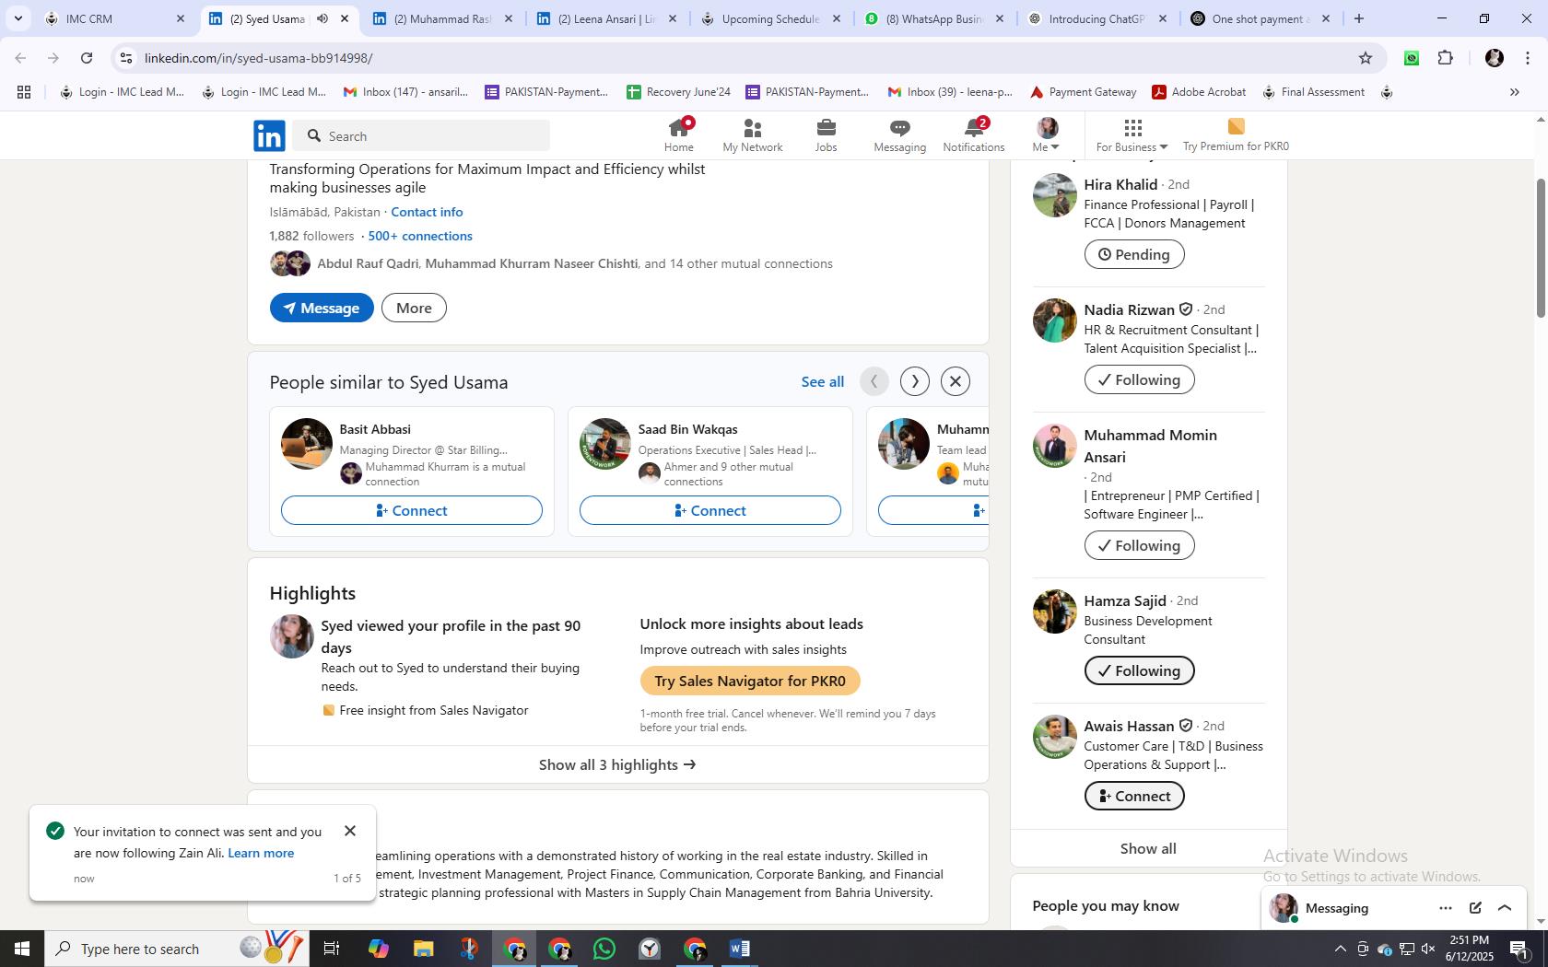Show more bookmarks chevron
The width and height of the screenshot is (1548, 967).
coord(1515,92)
